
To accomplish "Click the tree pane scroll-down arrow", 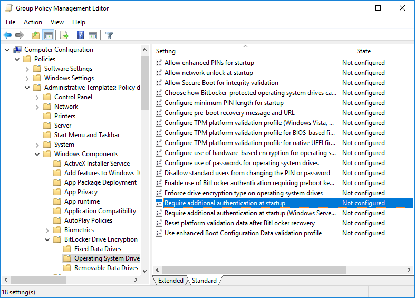I will [x=145, y=271].
